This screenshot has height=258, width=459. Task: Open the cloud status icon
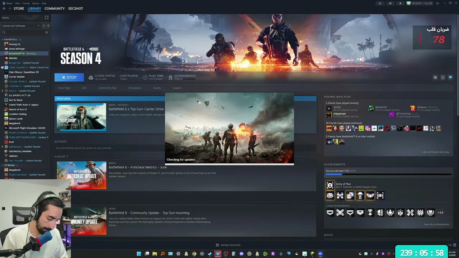click(x=91, y=77)
